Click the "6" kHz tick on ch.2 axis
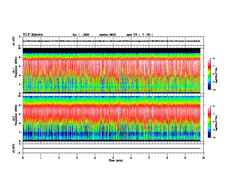The width and height of the screenshot is (229, 177). click(x=20, y=114)
